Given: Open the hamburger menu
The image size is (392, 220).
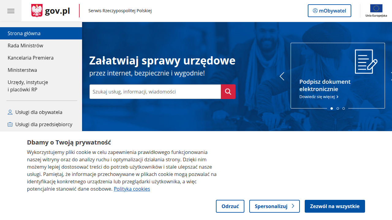Looking at the screenshot, I should coord(11,11).
